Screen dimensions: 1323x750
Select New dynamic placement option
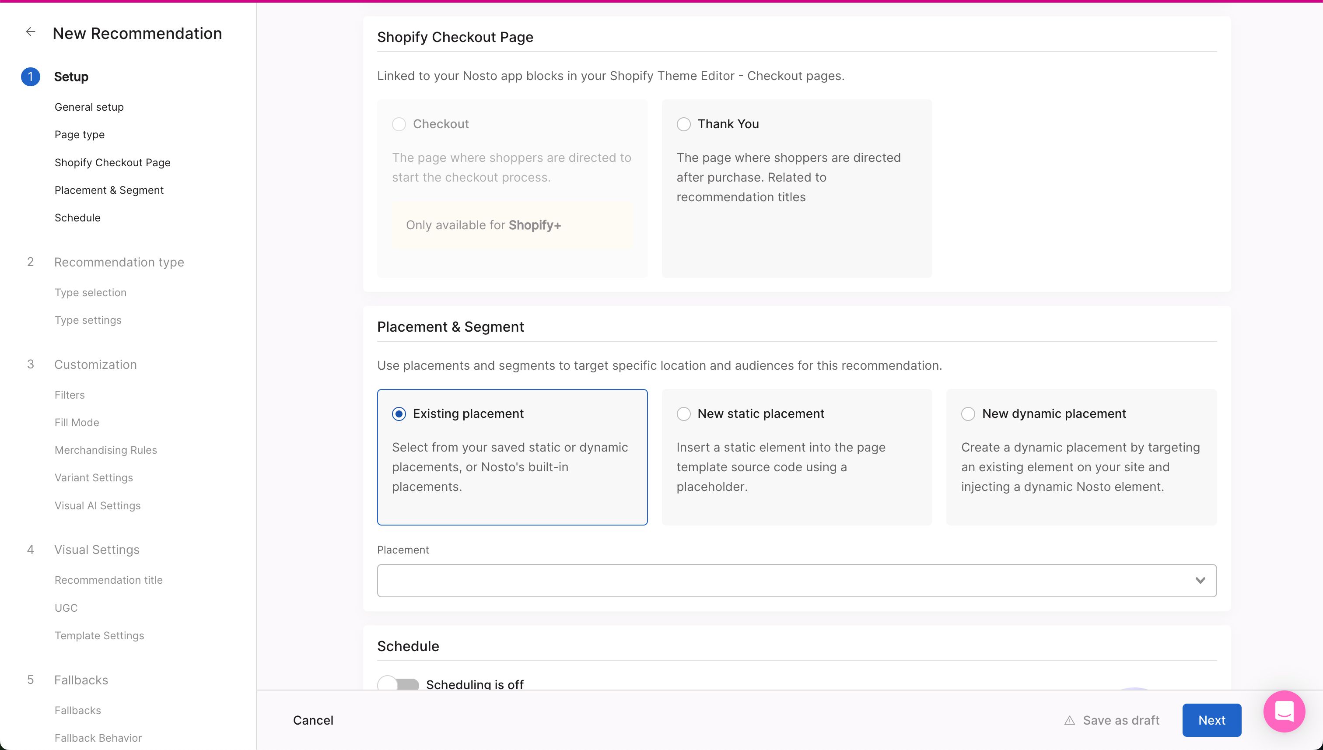click(x=968, y=414)
